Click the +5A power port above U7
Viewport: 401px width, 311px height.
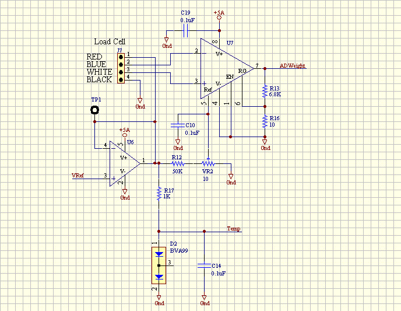tap(219, 14)
